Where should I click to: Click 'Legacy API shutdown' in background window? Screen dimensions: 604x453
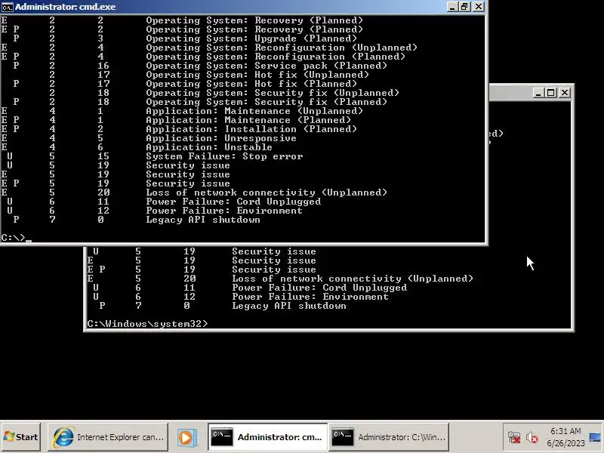coord(289,306)
